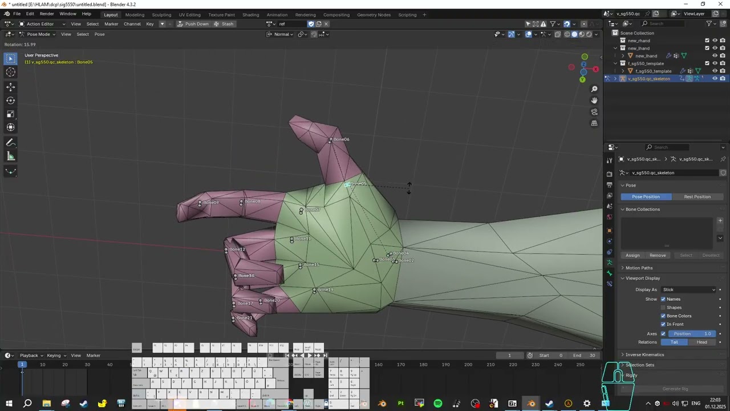Image resolution: width=730 pixels, height=411 pixels.
Task: Click the positive X axis on navigation gizmo
Action: tap(595, 69)
